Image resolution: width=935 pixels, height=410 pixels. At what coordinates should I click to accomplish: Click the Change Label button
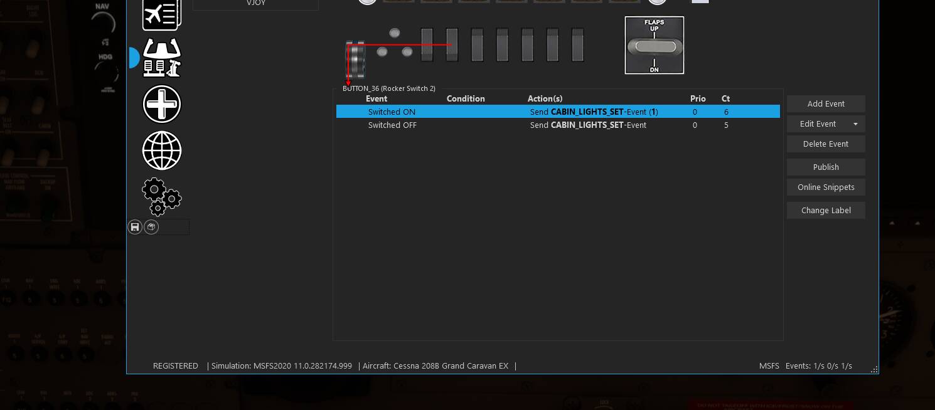[825, 211]
